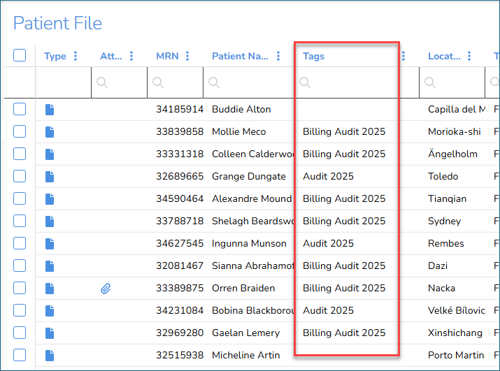Open the file icon in Mollie Meco's row
The height and width of the screenshot is (371, 500).
tap(49, 131)
